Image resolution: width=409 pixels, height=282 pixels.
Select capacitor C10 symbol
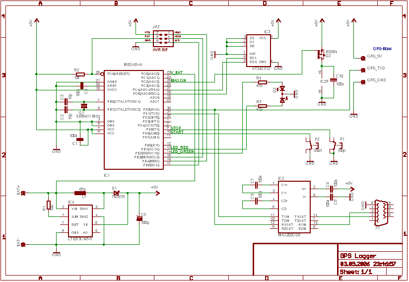coord(334,80)
